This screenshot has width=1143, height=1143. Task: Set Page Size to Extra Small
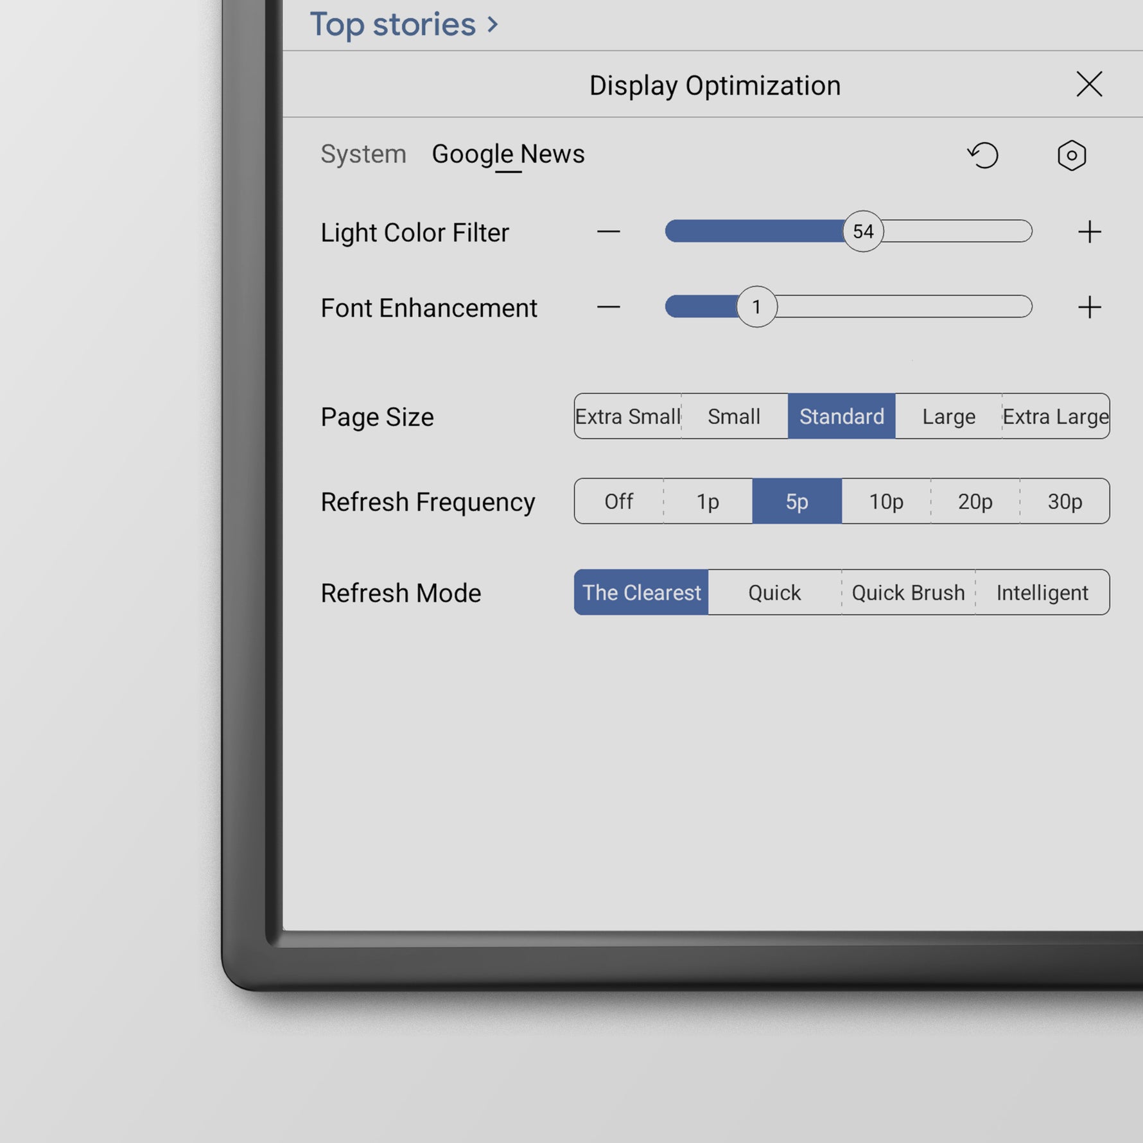click(627, 417)
